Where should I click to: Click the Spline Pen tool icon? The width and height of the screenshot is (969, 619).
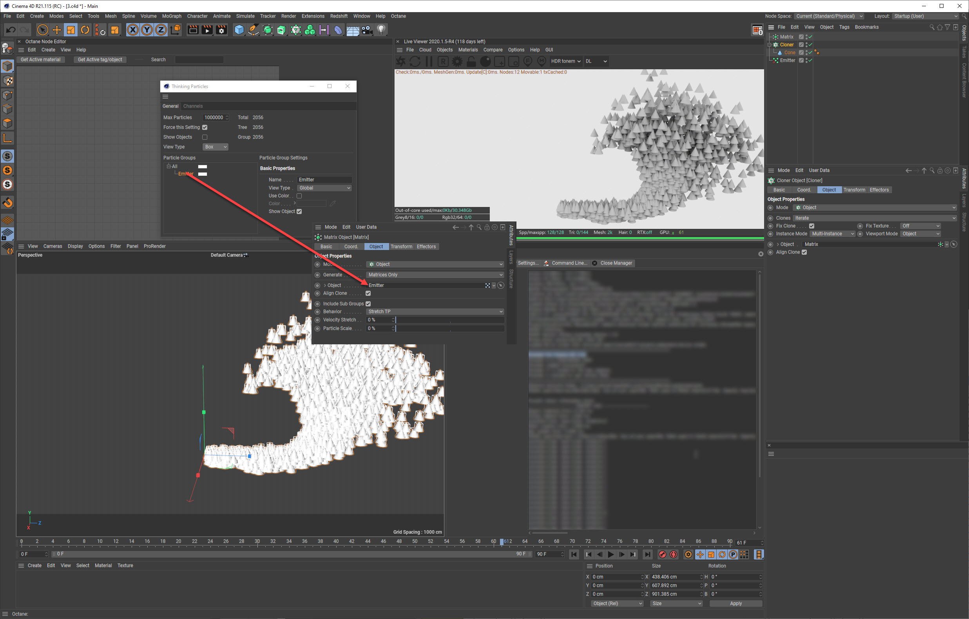pos(253,30)
